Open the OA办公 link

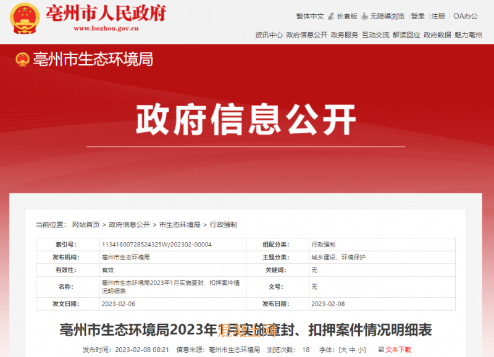click(466, 16)
